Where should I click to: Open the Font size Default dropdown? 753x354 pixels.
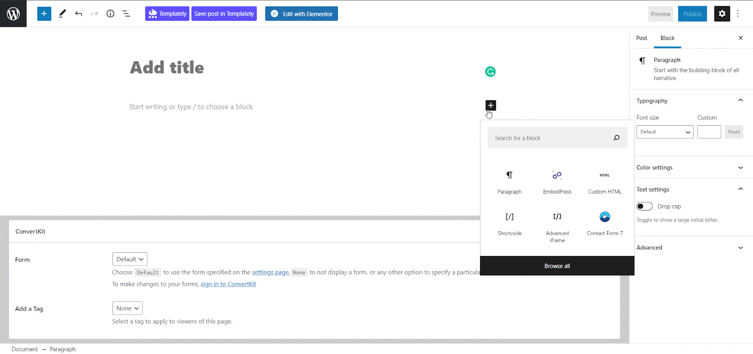tap(665, 132)
